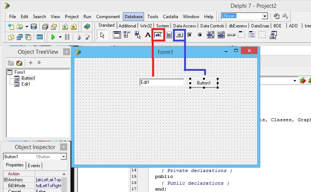
Task: Switch to the ADO palette tab
Action: tap(293, 26)
